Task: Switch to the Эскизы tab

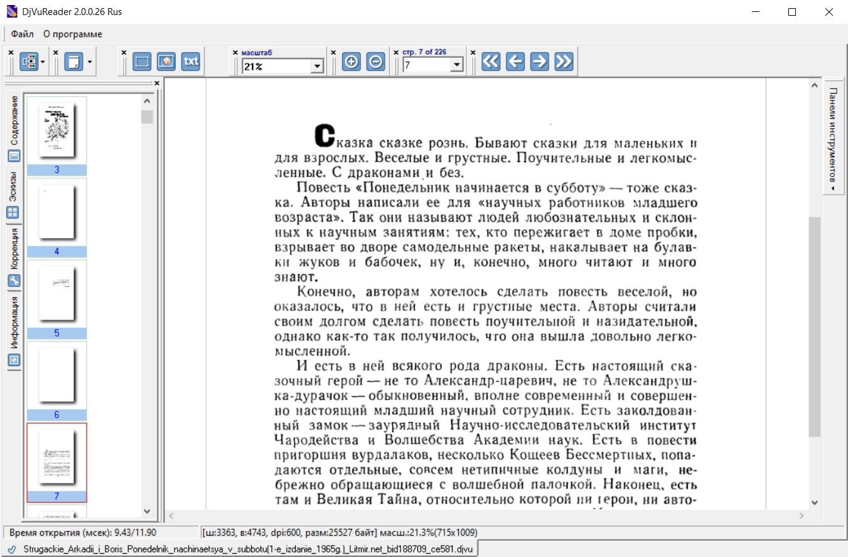Action: tap(14, 193)
